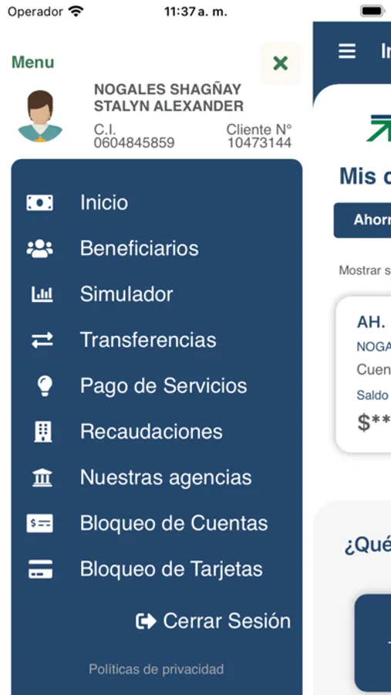Screen dimensions: 391x695
Task: Click the people icon for Beneficiarios
Action: (40, 249)
